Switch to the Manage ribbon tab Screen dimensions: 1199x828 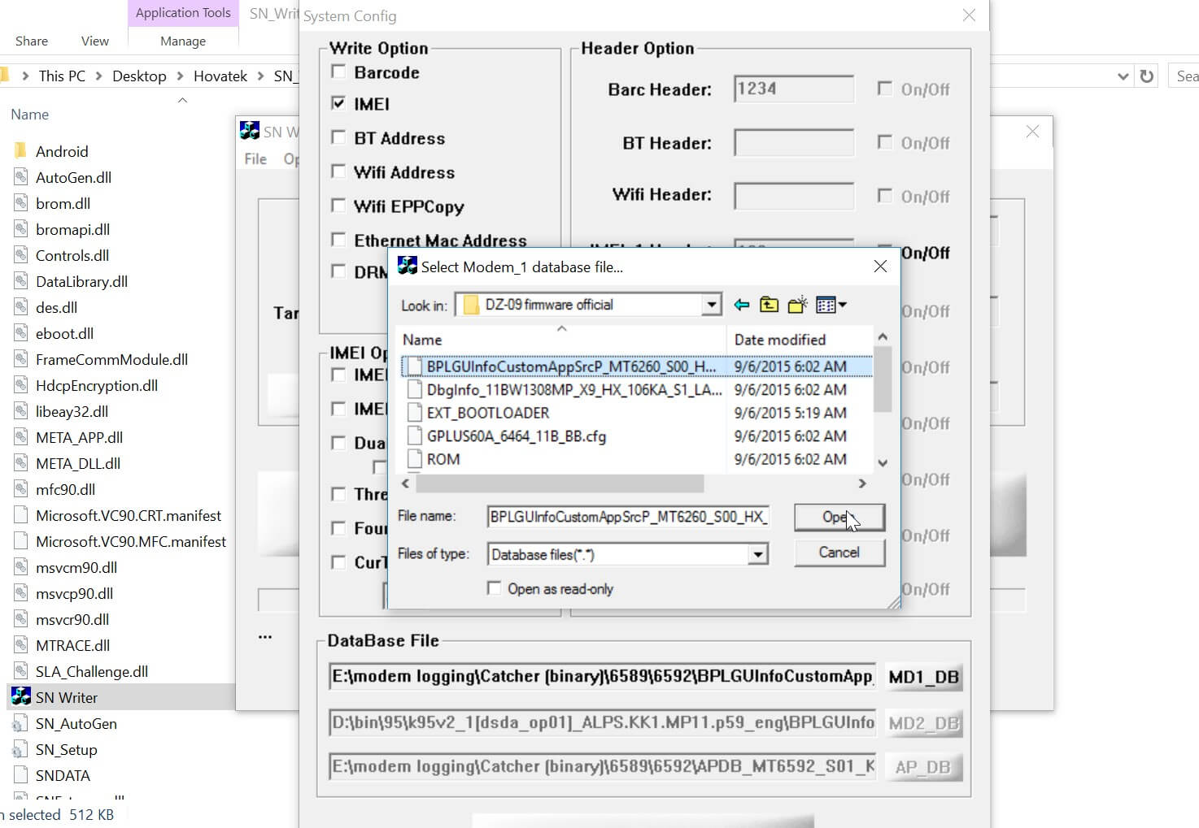pos(182,41)
